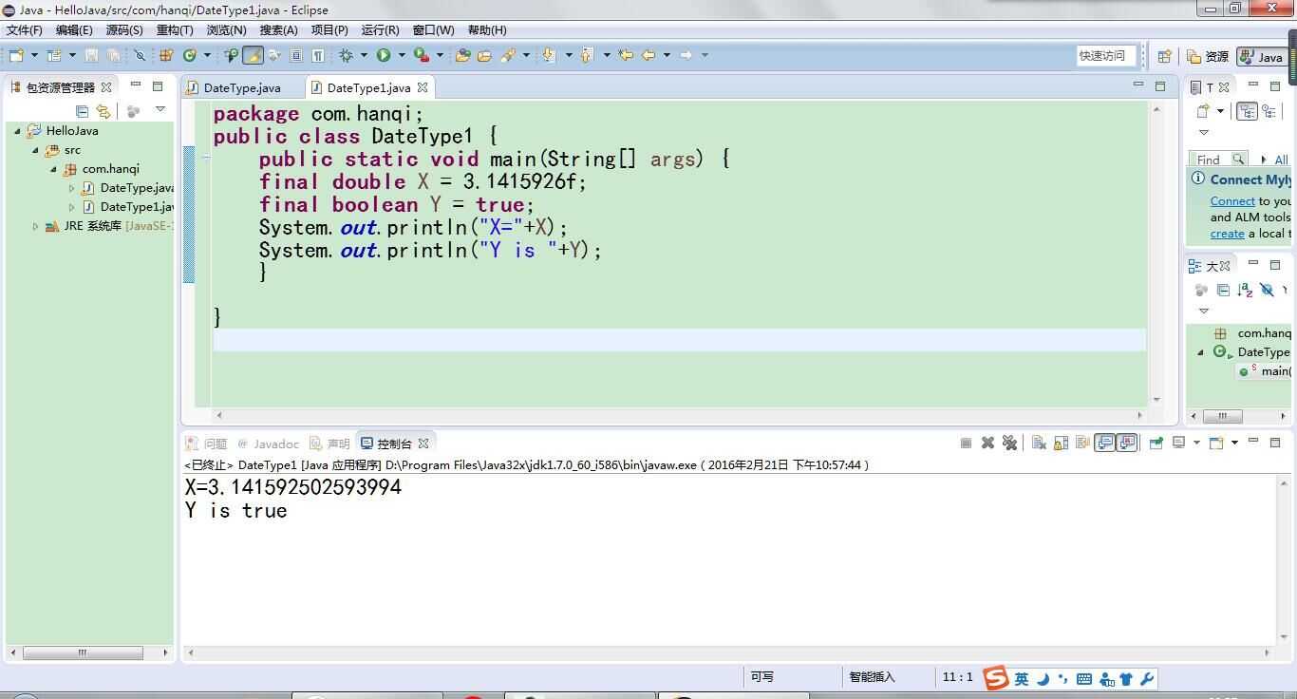Viewport: 1297px width, 699px height.
Task: Click the Next Annotation icon
Action: (x=549, y=55)
